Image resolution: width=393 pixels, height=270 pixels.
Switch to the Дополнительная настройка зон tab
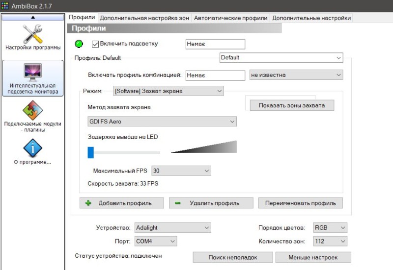pos(144,18)
